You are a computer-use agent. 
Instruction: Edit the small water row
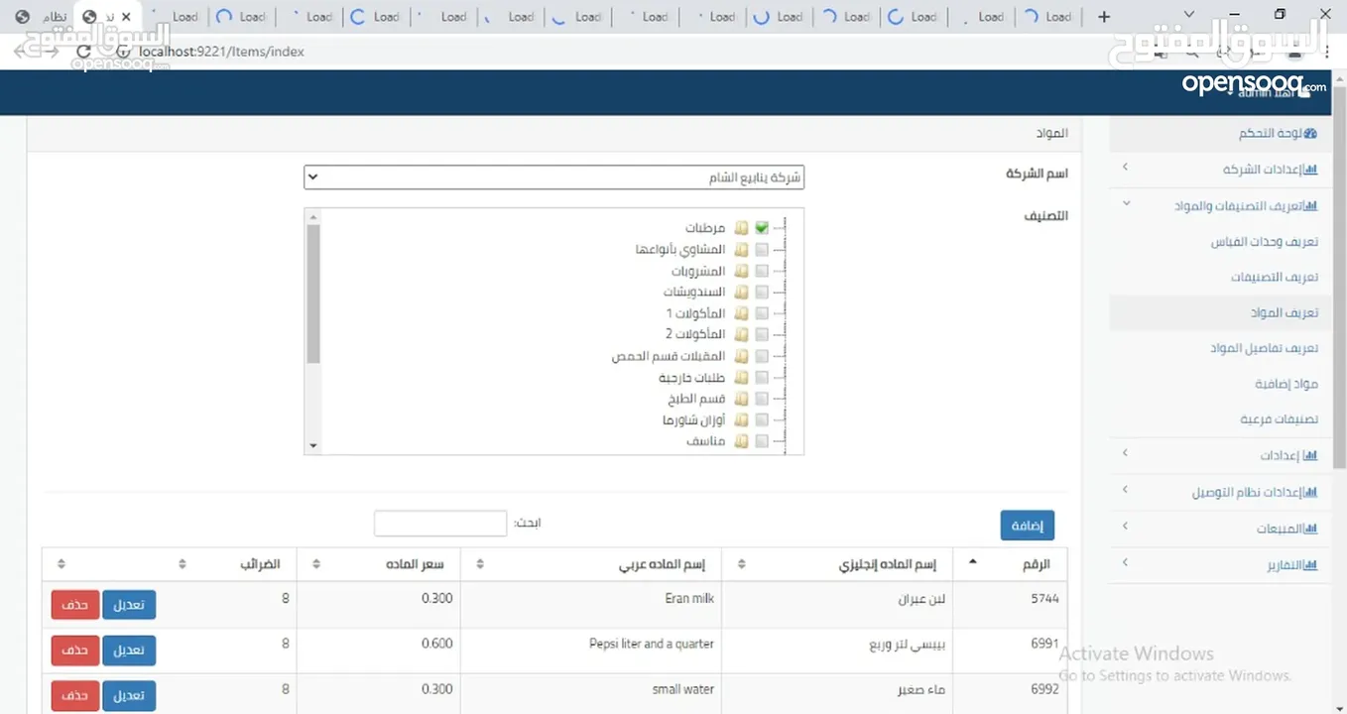click(x=129, y=696)
